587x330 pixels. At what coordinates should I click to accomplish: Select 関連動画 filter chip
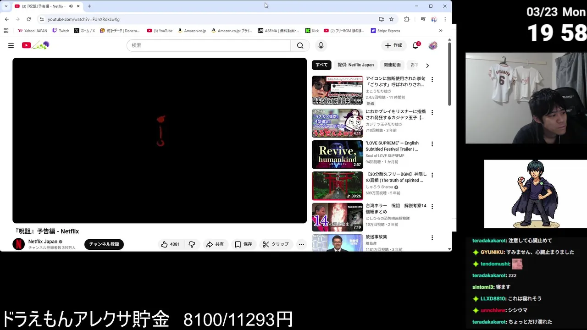[x=392, y=65]
